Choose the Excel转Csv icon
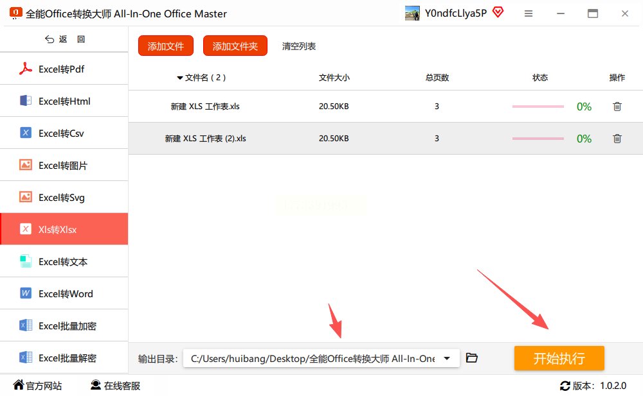Viewport: 643px width, 396px height. (26, 133)
